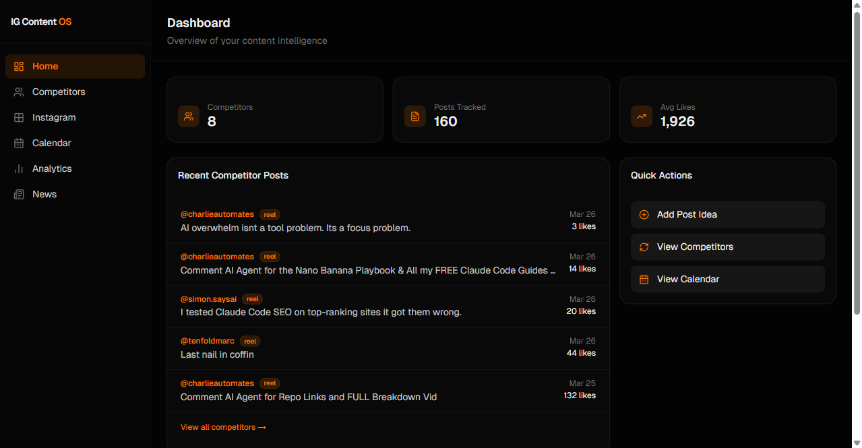
Task: Click the Instagram grid icon in sidebar
Action: coord(19,117)
